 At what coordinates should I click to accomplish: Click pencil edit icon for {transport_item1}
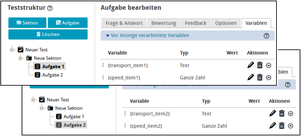[x=251, y=65]
